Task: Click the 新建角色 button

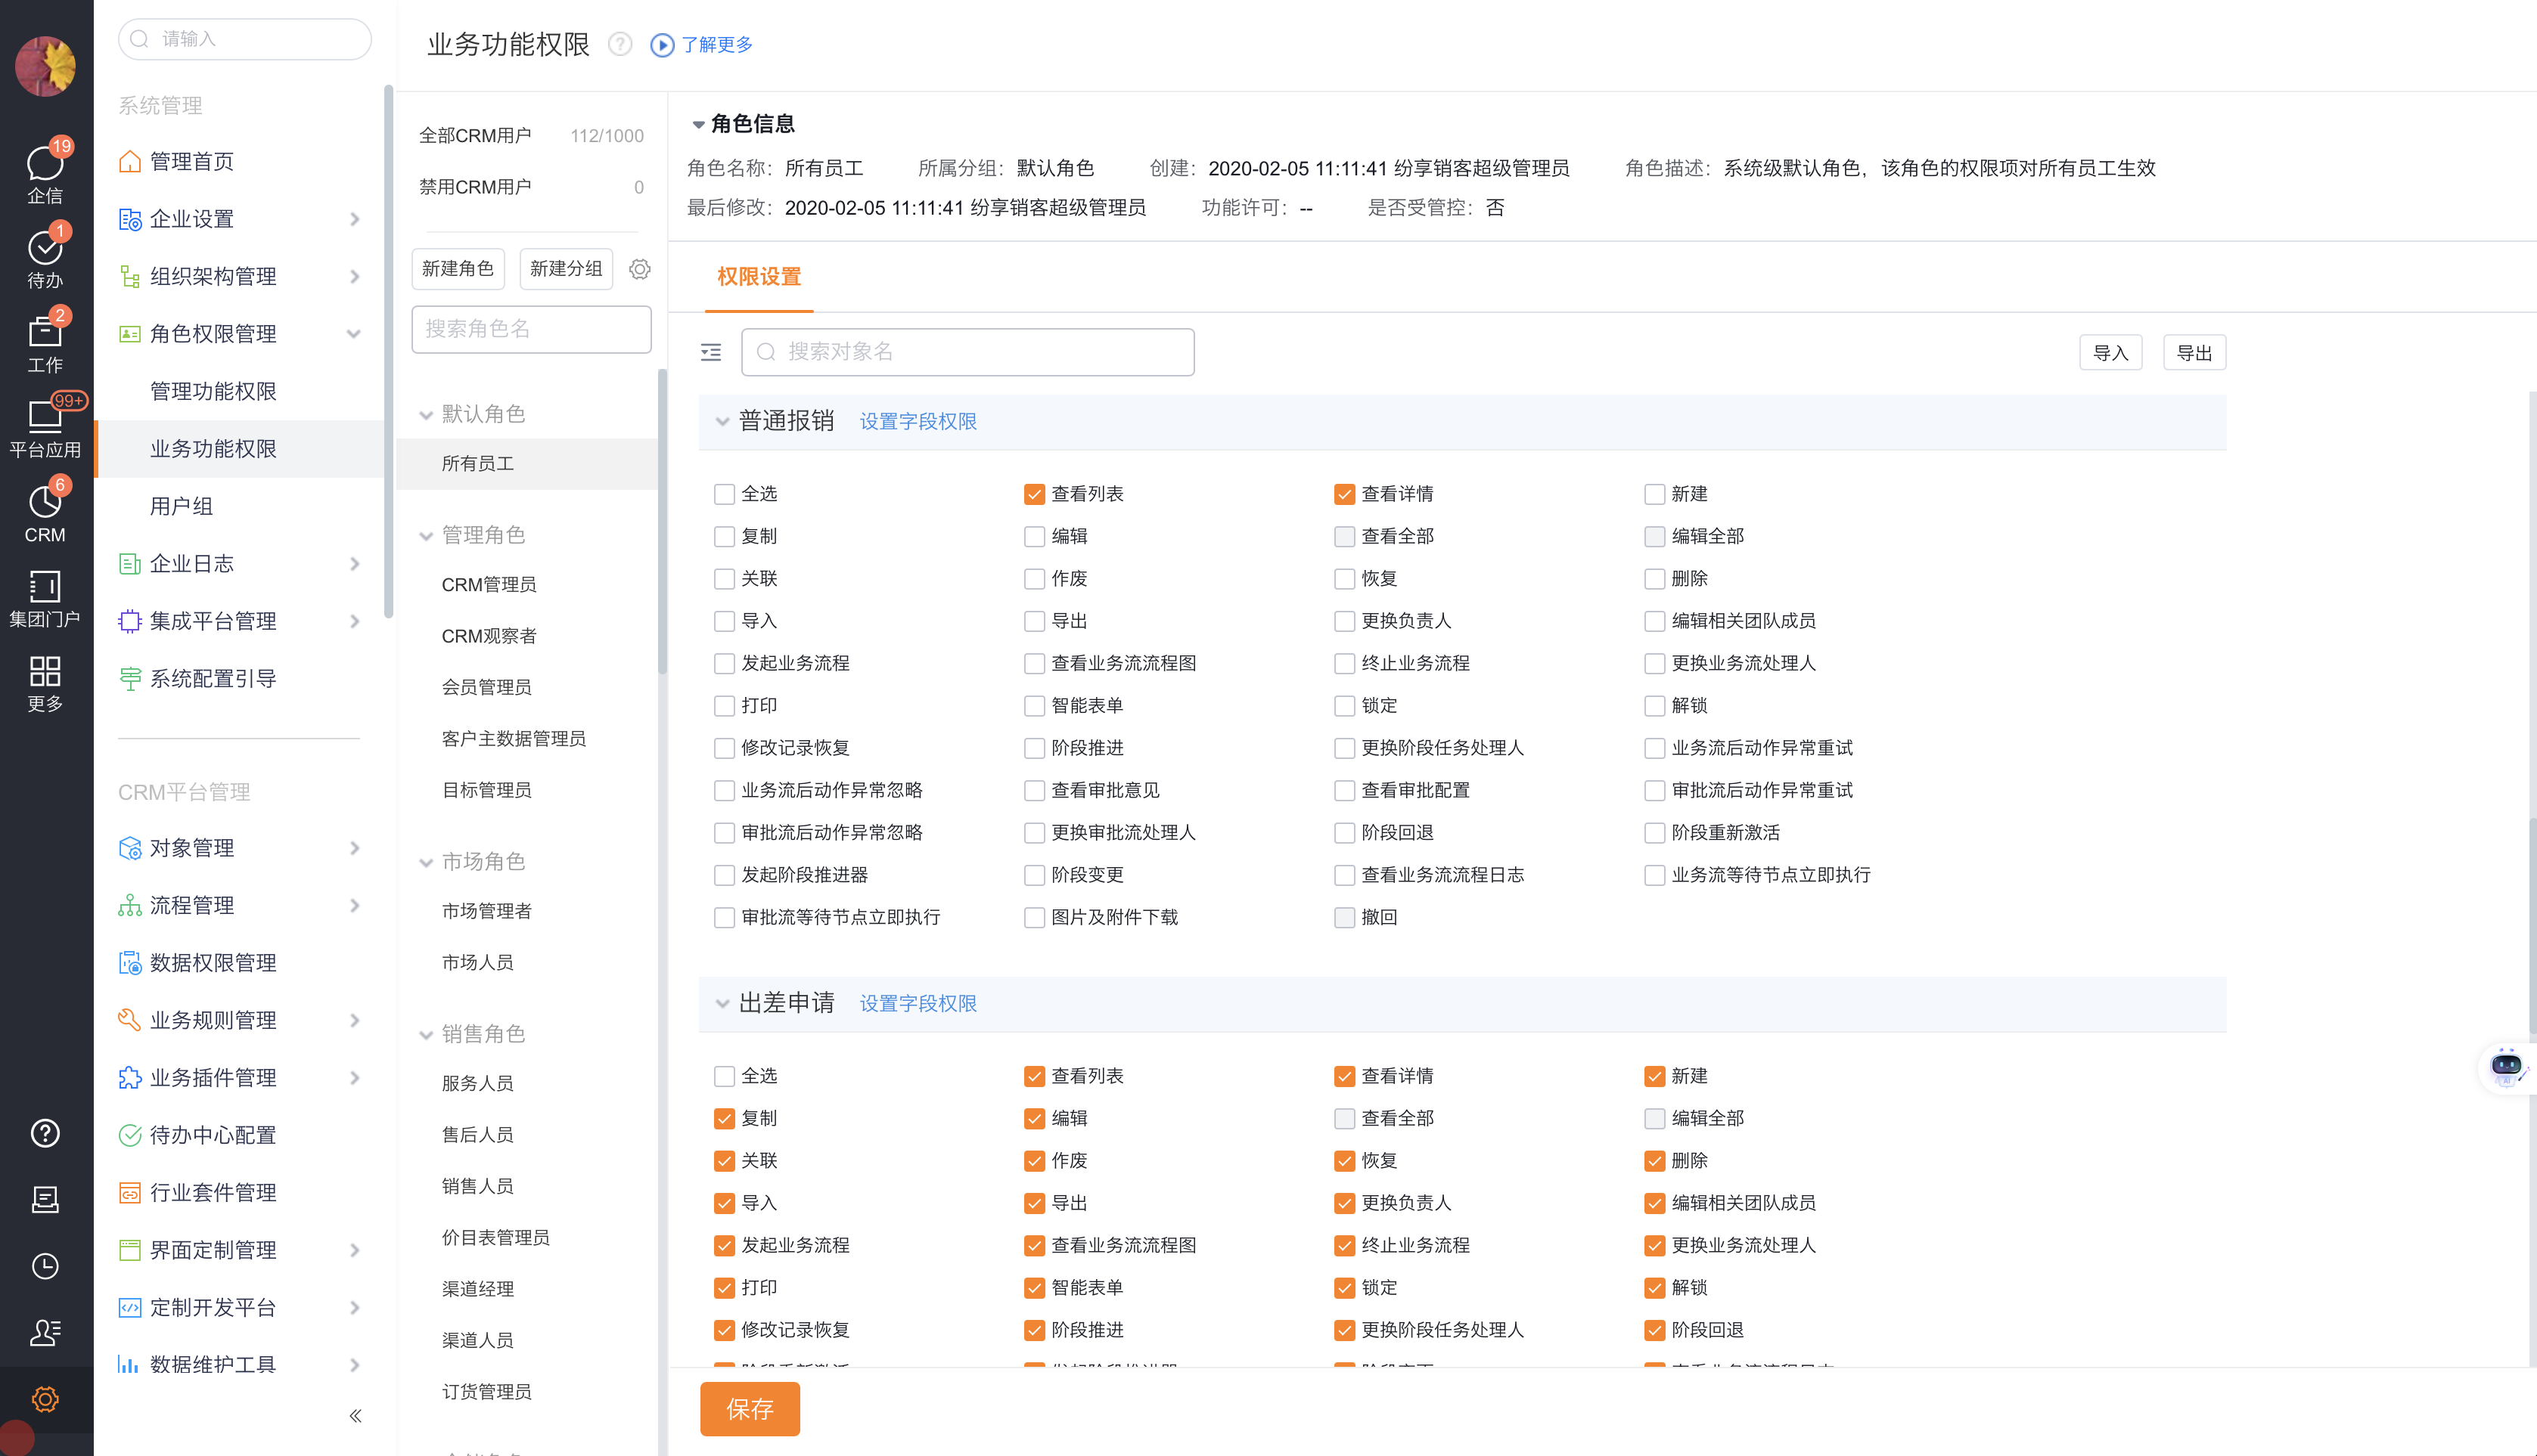Action: click(458, 269)
